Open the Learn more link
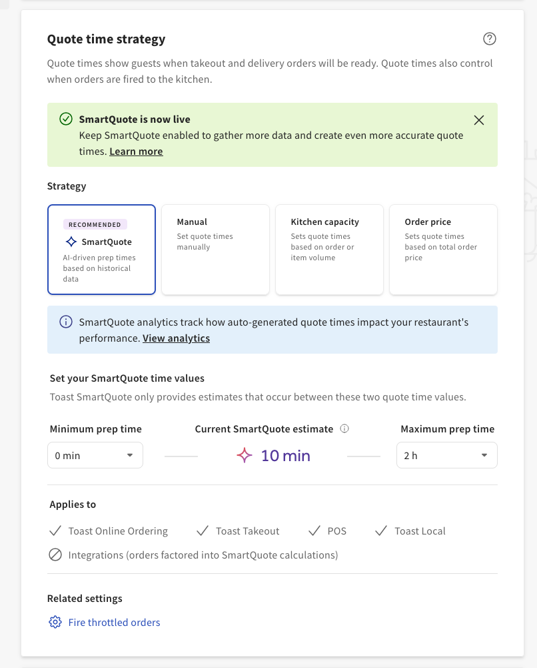The image size is (537, 668). 136,151
